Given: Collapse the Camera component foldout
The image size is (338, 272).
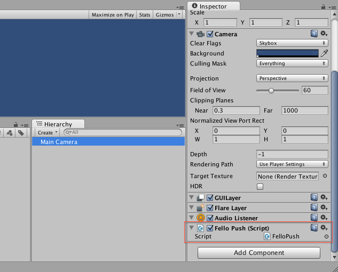Looking at the screenshot, I should click(x=191, y=34).
